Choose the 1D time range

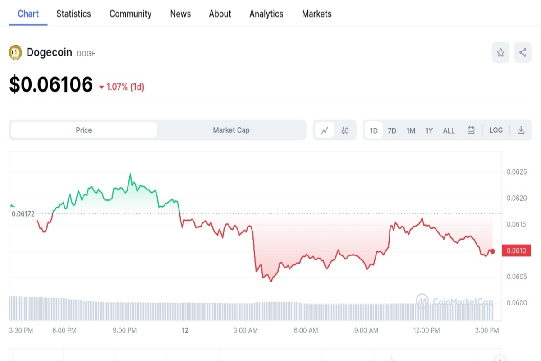tap(374, 130)
